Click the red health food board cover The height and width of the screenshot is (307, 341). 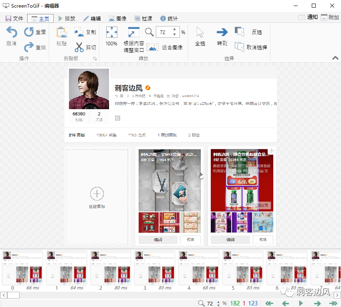[242, 180]
